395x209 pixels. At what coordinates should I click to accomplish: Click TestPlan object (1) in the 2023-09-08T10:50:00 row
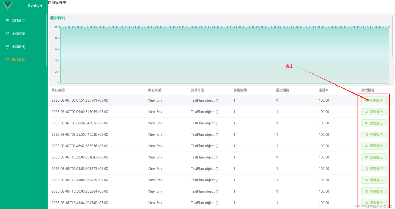click(205, 191)
